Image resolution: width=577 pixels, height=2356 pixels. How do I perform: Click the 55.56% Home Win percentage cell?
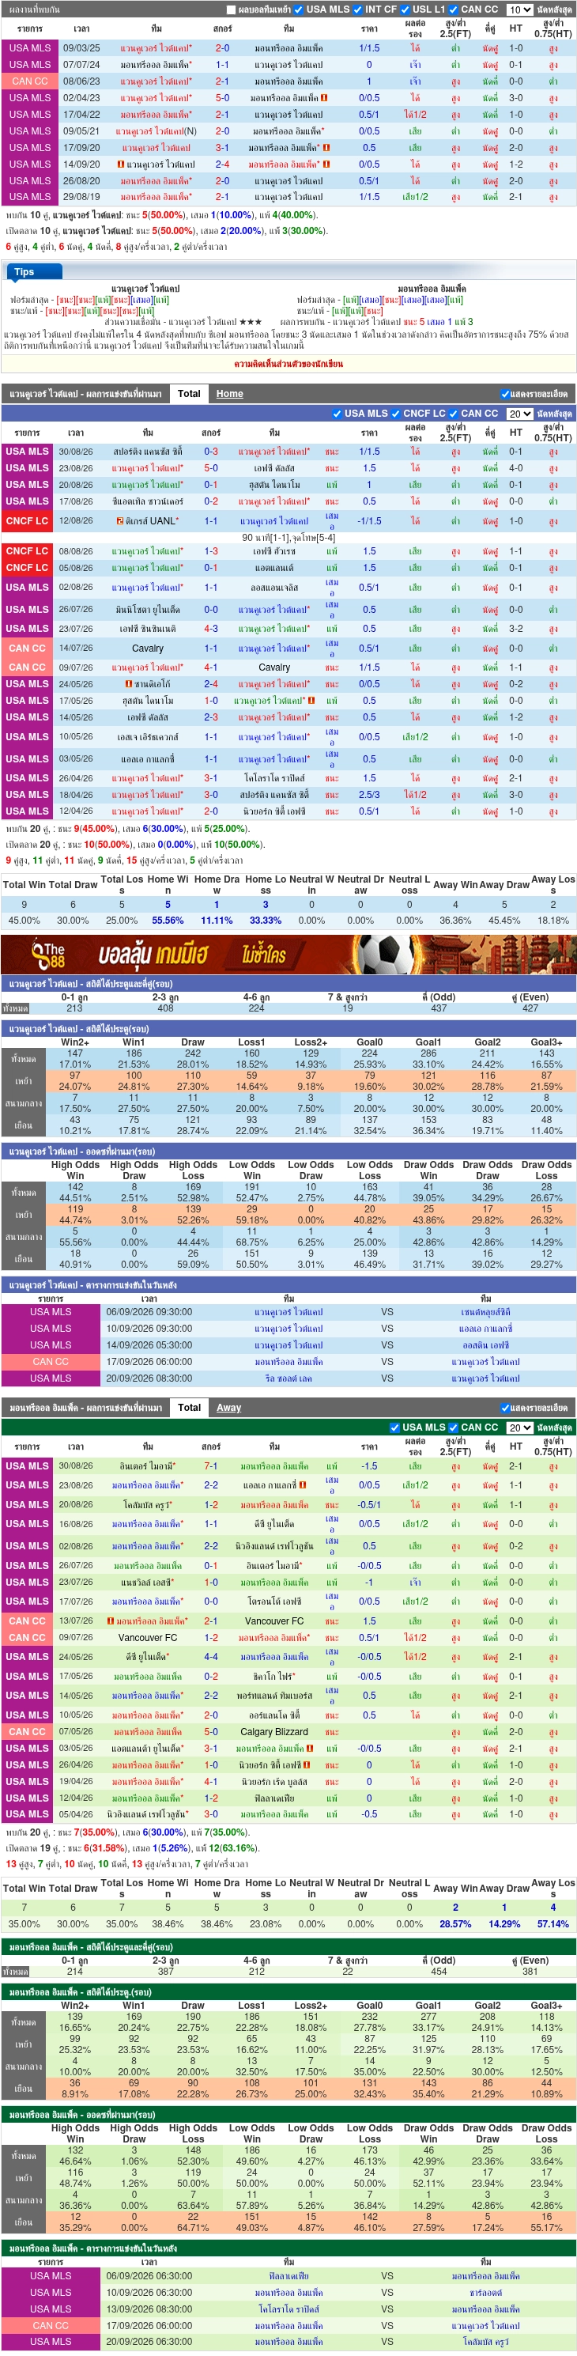click(x=168, y=920)
